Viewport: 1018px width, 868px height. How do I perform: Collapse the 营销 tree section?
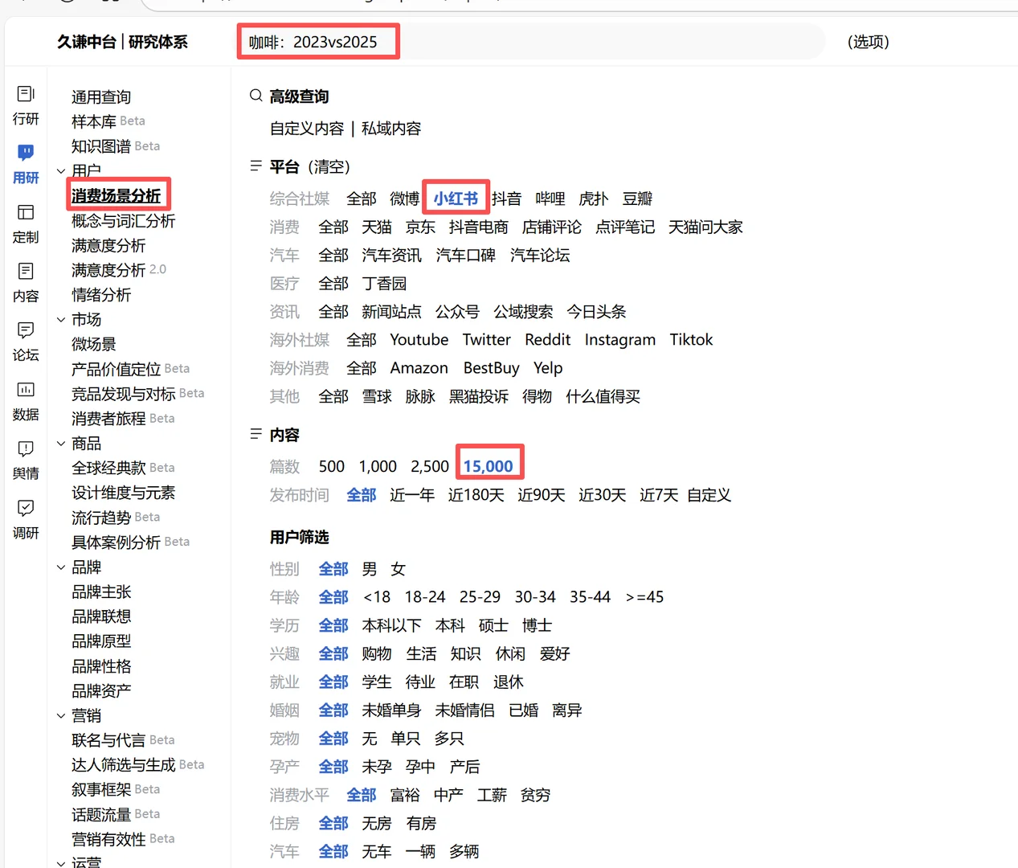tap(61, 716)
